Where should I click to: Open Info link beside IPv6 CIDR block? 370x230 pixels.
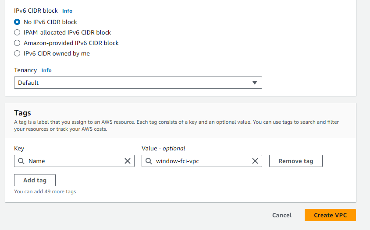pos(67,11)
